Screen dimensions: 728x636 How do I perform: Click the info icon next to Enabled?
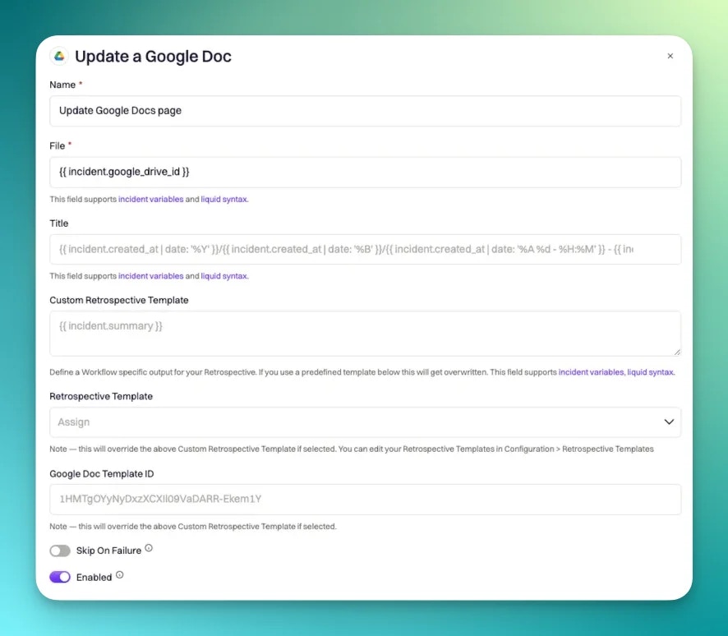point(120,575)
